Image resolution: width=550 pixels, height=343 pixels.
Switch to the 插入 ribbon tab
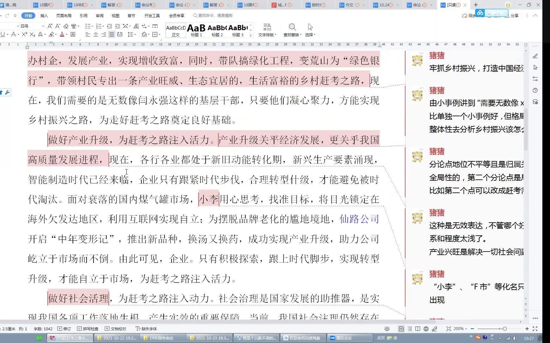coord(44,16)
